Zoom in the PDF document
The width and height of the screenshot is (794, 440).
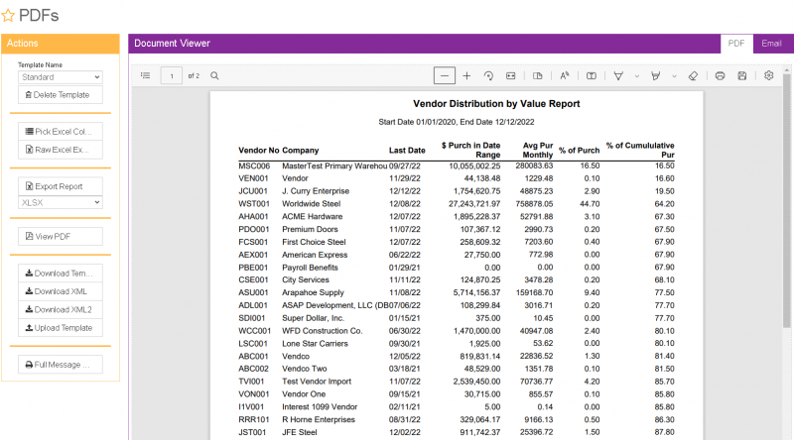click(466, 75)
